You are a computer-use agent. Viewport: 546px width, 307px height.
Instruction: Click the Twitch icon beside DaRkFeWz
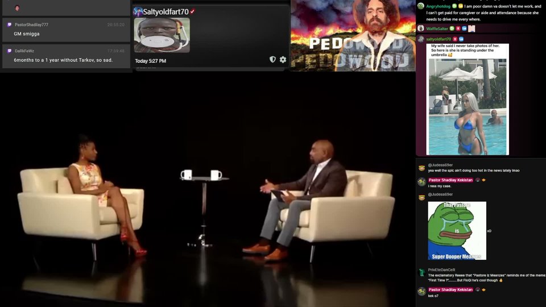10,51
